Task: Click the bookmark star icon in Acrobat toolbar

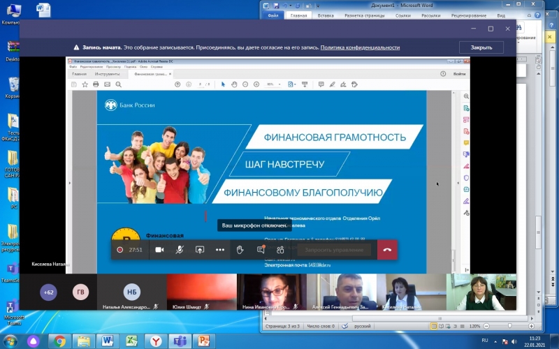Action: pos(85,84)
